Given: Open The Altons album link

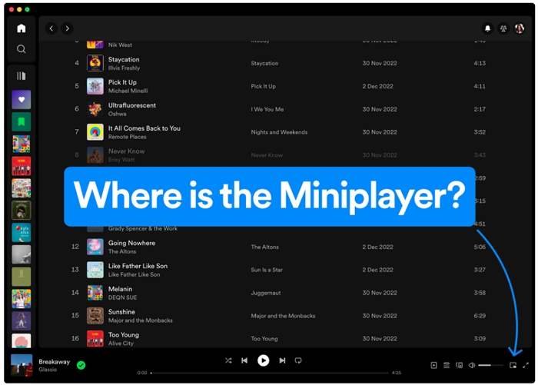Looking at the screenshot, I should 264,247.
